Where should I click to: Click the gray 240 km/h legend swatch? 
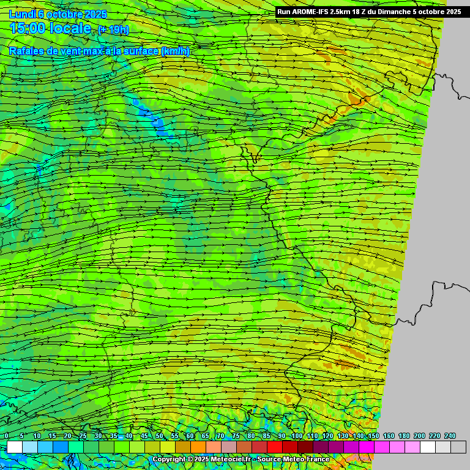(x=458, y=447)
